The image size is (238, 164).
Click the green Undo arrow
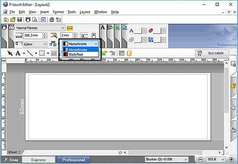coord(105,53)
